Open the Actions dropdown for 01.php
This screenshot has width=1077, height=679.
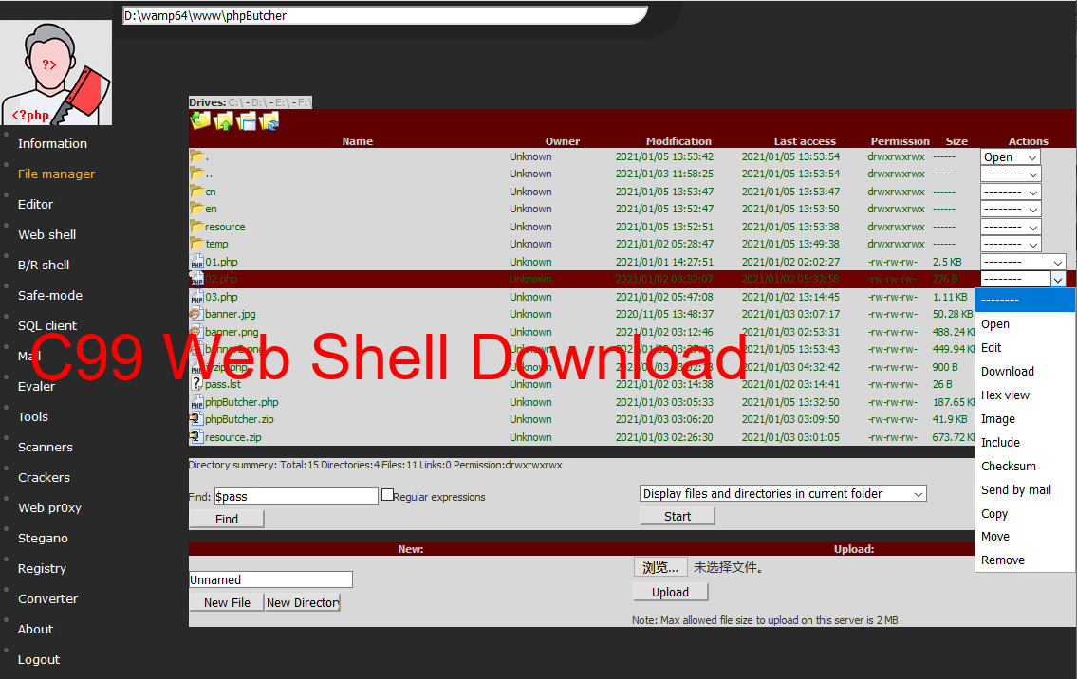[x=1024, y=262]
